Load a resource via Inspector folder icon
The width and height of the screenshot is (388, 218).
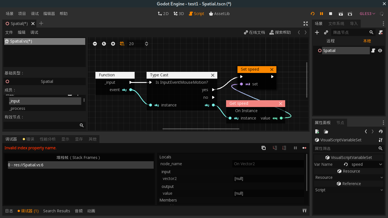coord(326,131)
